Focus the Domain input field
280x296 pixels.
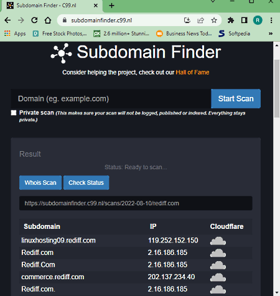111,99
